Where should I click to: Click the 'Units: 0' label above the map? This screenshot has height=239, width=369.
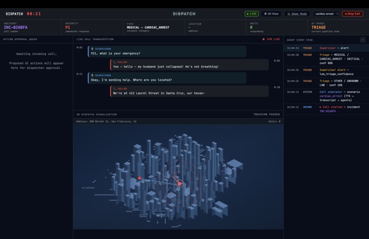[274, 122]
